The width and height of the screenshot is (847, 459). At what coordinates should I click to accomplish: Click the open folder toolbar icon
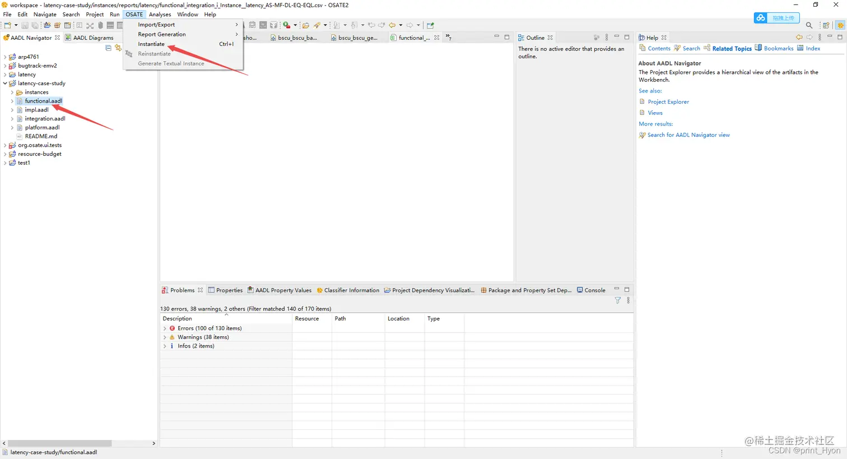pos(306,25)
